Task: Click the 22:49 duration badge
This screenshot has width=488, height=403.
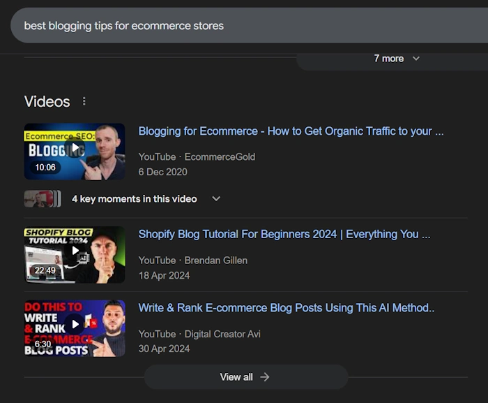Action: 45,270
